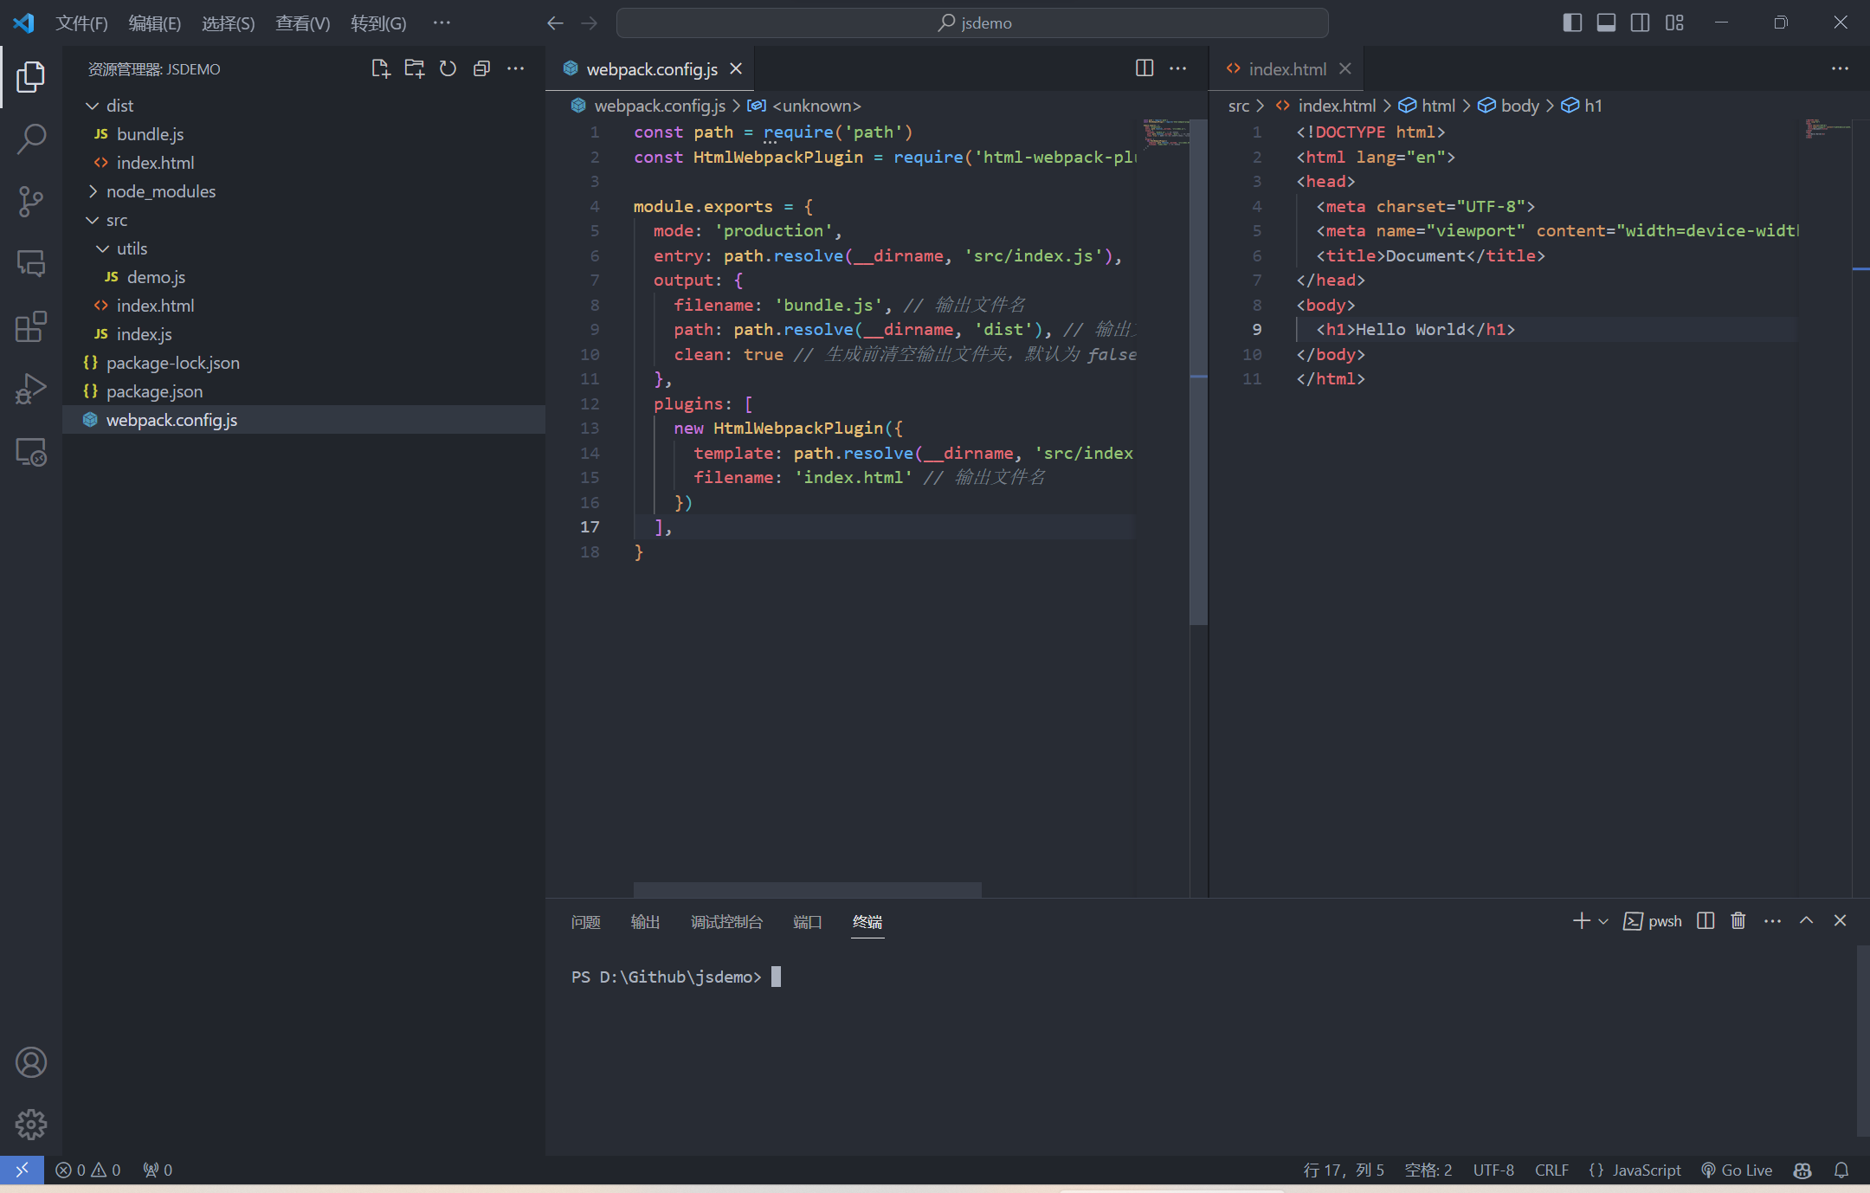
Task: Collapse the dist folder
Action: tap(119, 106)
